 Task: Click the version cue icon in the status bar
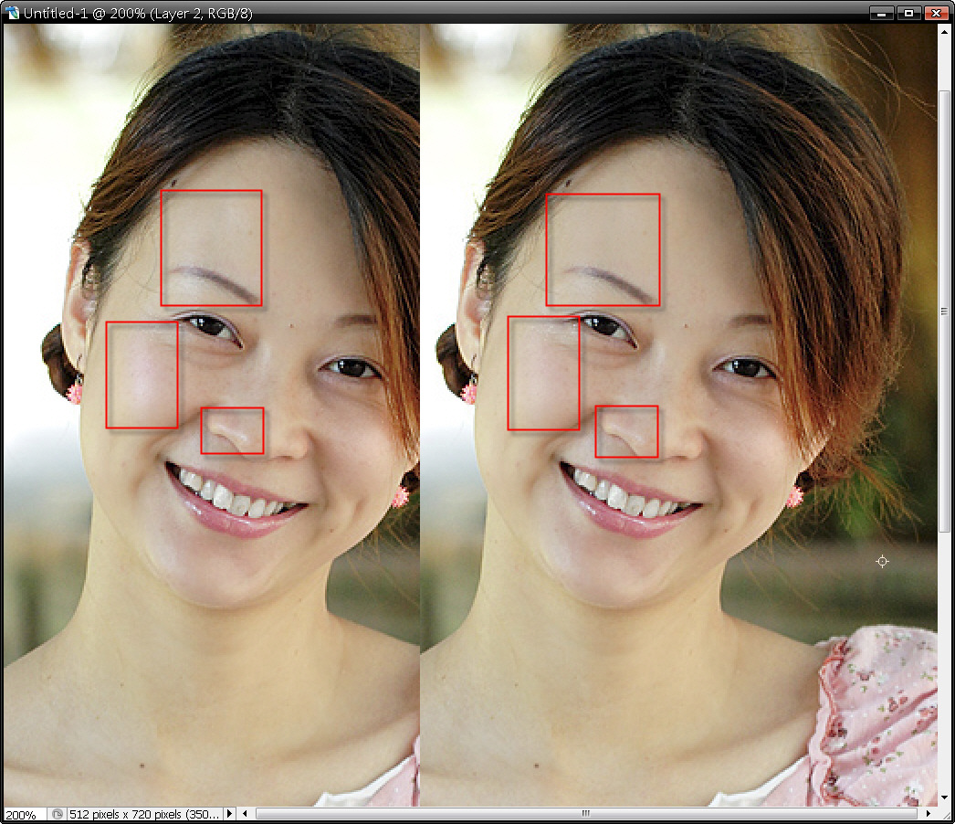[x=58, y=814]
